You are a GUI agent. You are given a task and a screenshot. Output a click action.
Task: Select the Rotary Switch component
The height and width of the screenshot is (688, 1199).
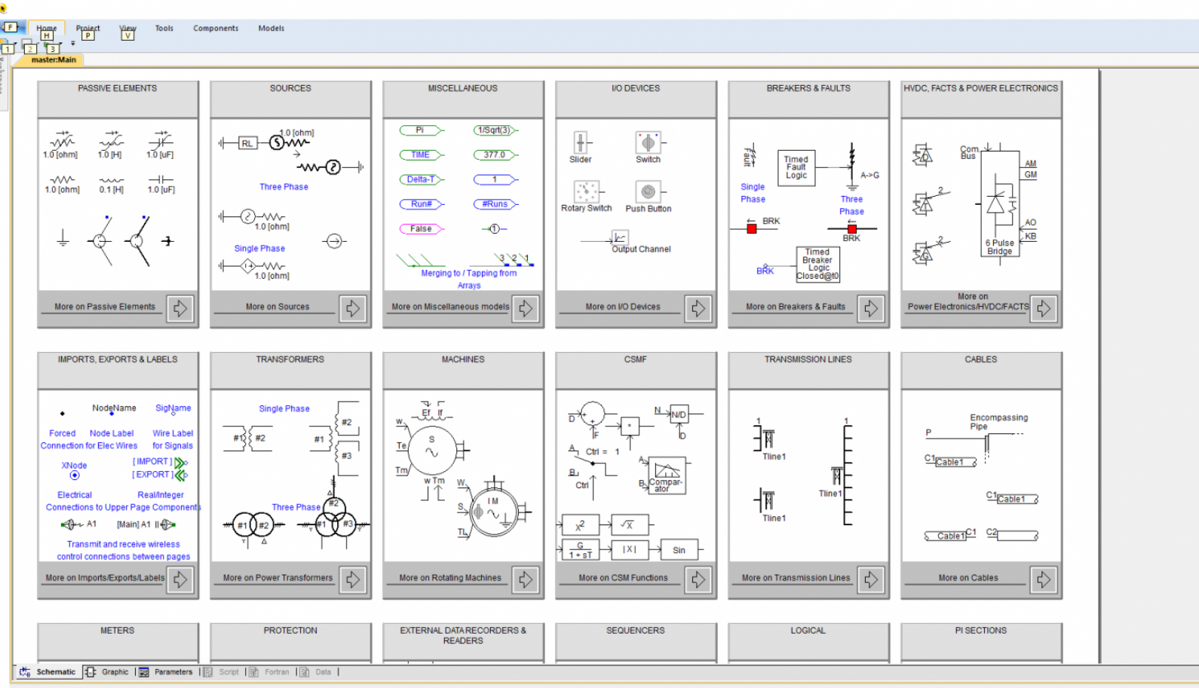[587, 191]
